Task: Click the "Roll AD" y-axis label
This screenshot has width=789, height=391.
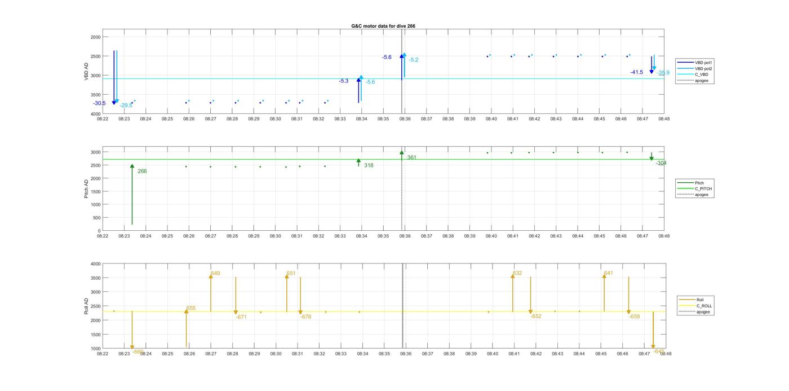Action: (86, 306)
